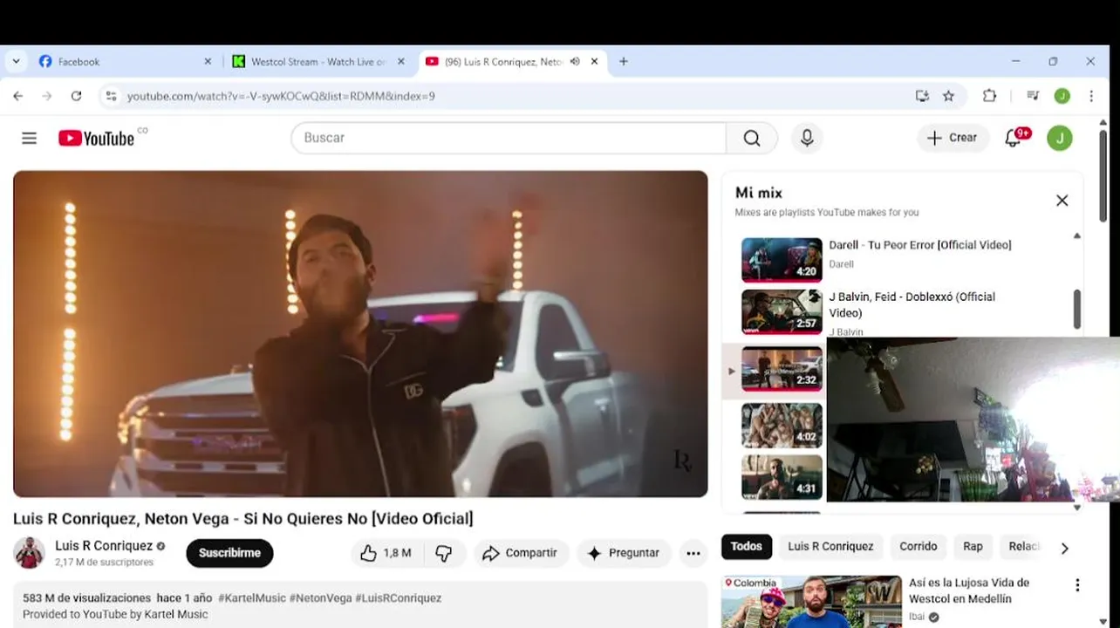Play the 4:31 playlist video thumbnail

pyautogui.click(x=782, y=476)
